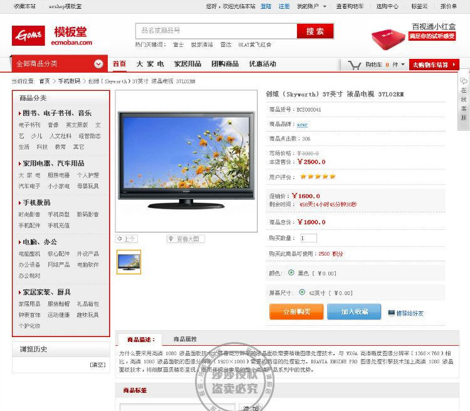Viewport: 470px width, 411px height.
Task: Open 大家电 nav menu
Action: [150, 64]
